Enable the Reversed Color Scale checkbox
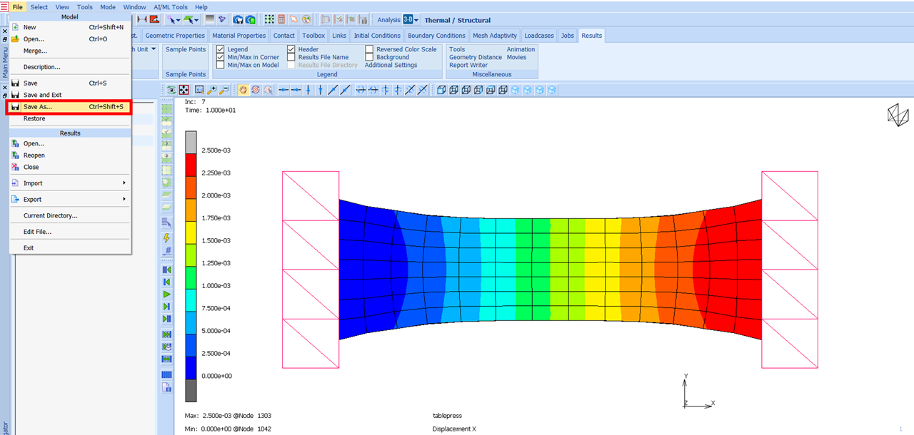The height and width of the screenshot is (435, 914). coord(369,50)
